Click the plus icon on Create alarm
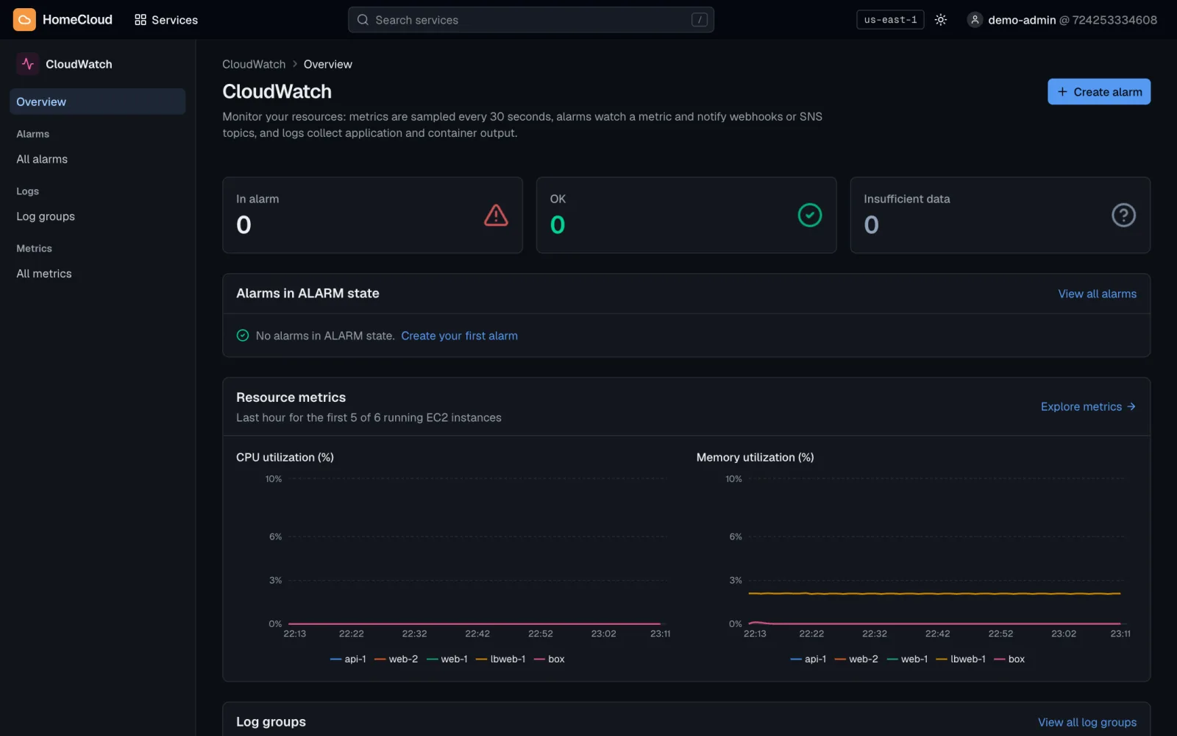Viewport: 1177px width, 736px height. tap(1062, 92)
